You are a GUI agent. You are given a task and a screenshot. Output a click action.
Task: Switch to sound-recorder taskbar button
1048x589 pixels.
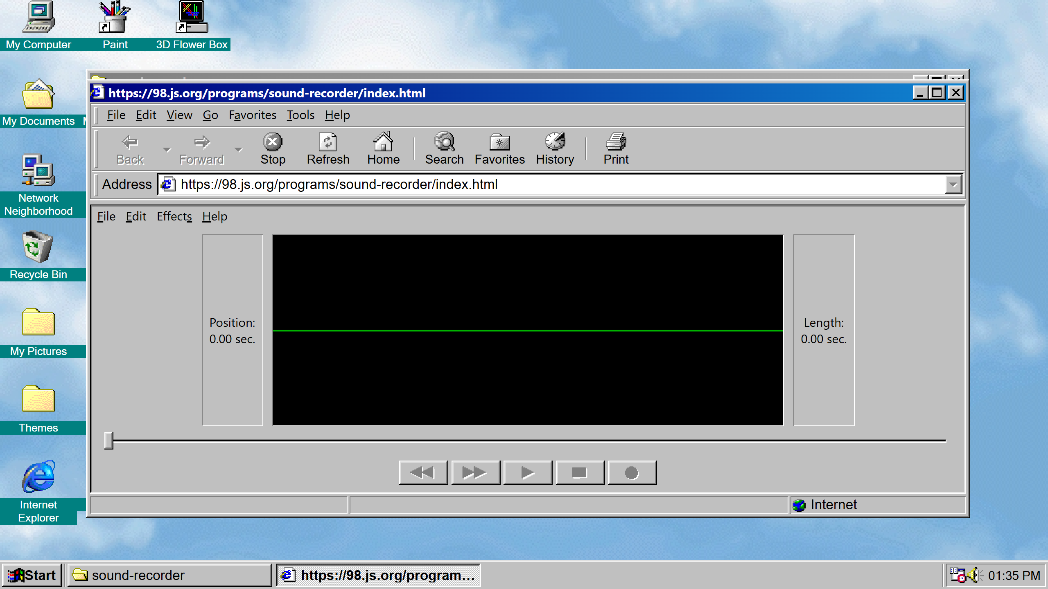pyautogui.click(x=169, y=575)
